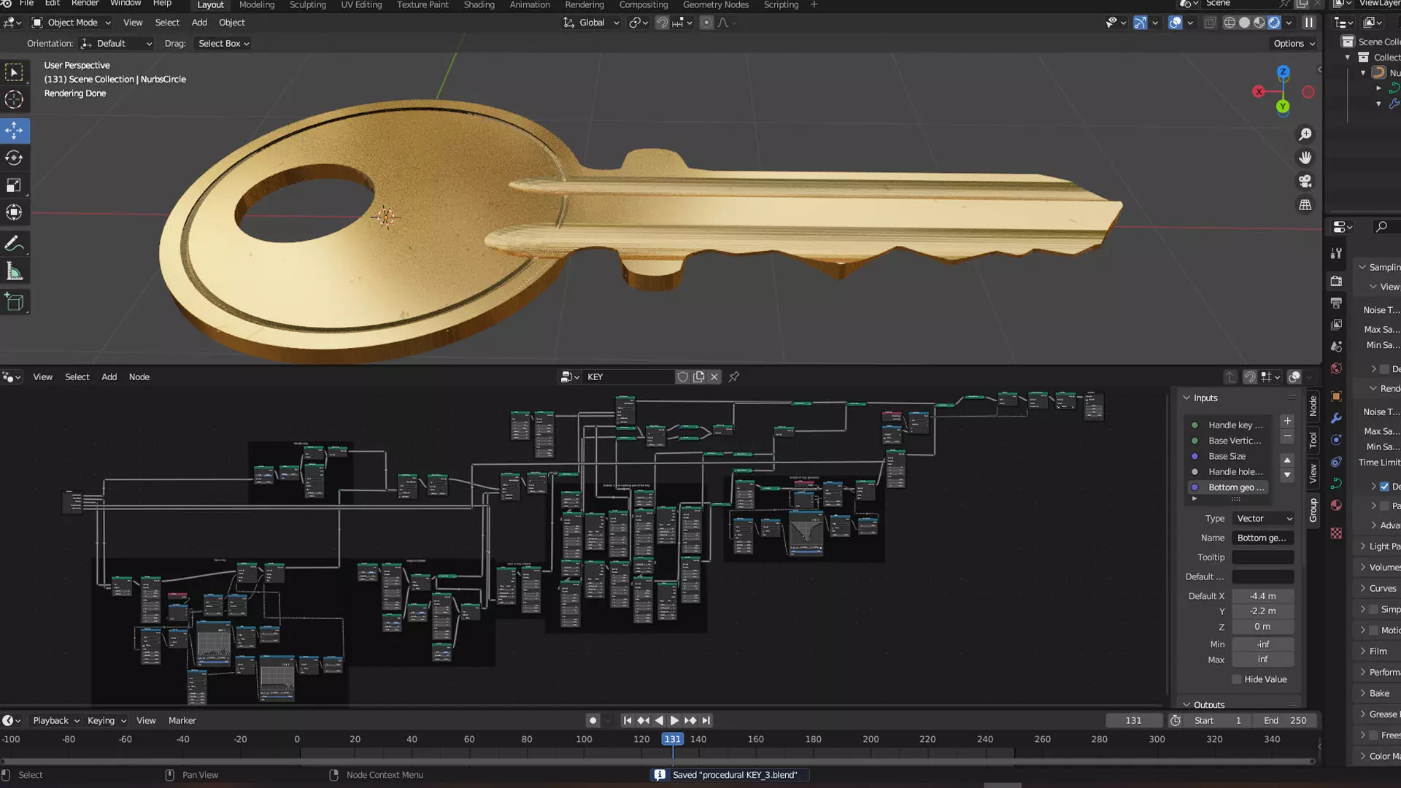Viewport: 1401px width, 788px height.
Task: Open the Output properties printer icon
Action: click(x=1336, y=303)
